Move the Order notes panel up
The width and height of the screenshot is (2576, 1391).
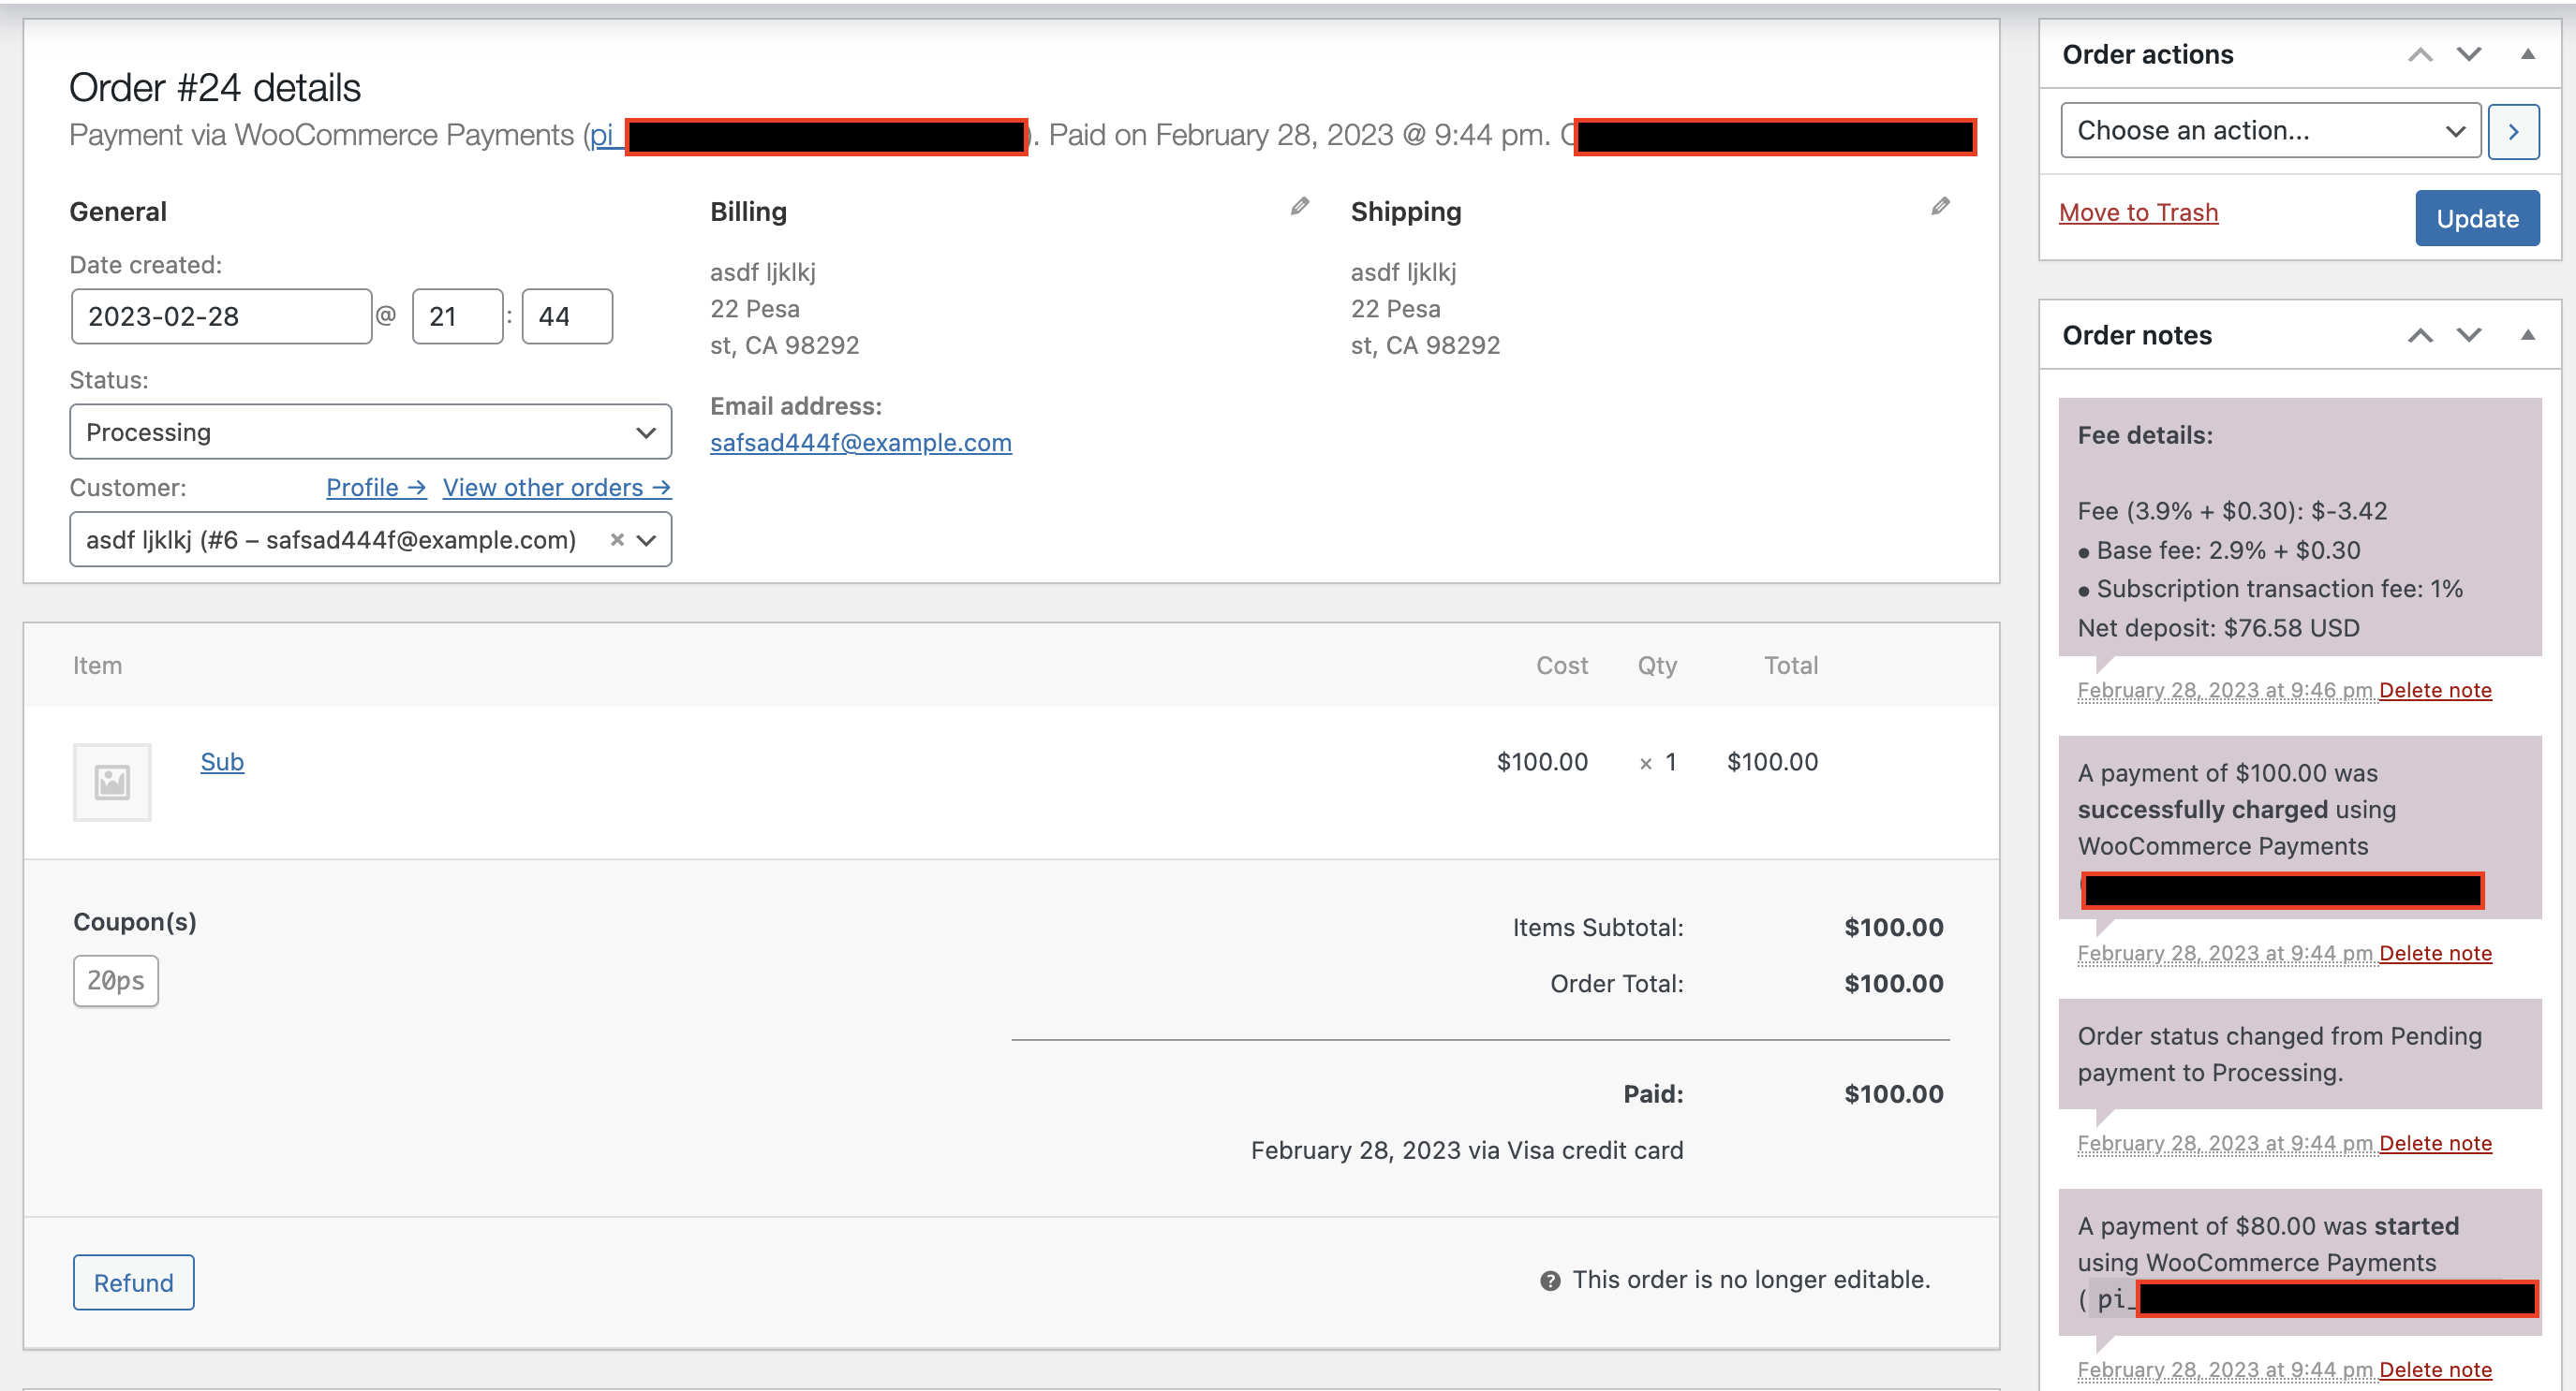(2420, 336)
